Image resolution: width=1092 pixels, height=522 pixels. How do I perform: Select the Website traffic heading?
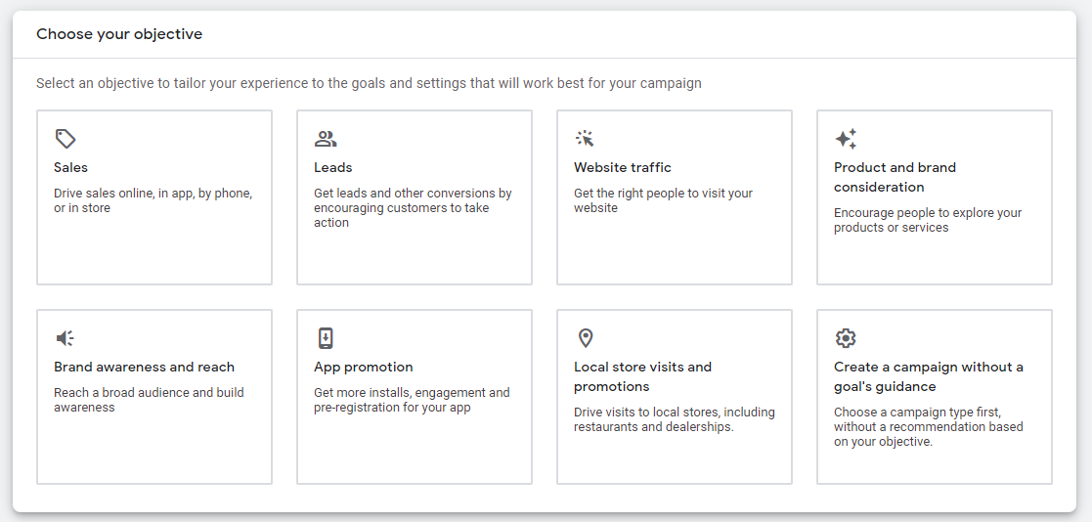[x=623, y=167]
